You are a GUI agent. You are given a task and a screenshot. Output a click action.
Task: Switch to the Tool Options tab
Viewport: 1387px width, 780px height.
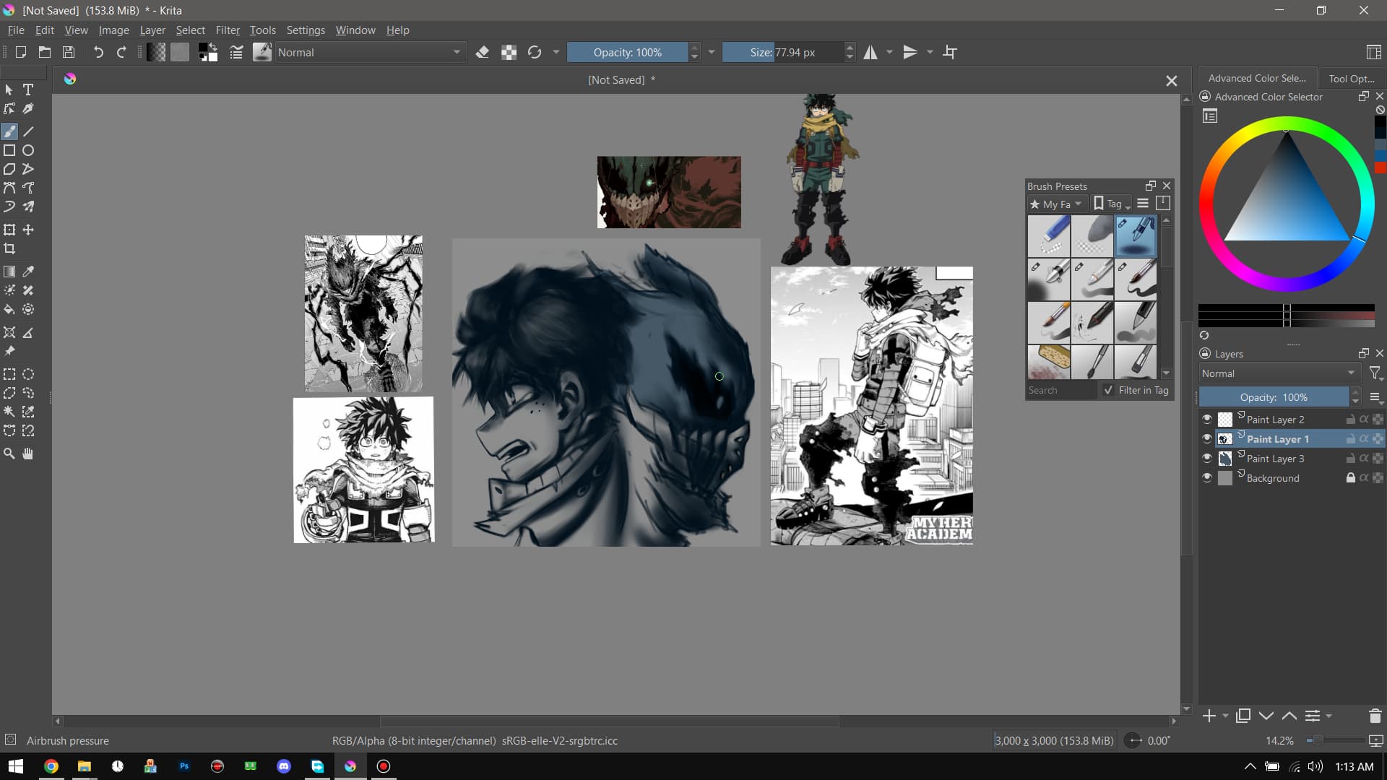(1350, 78)
